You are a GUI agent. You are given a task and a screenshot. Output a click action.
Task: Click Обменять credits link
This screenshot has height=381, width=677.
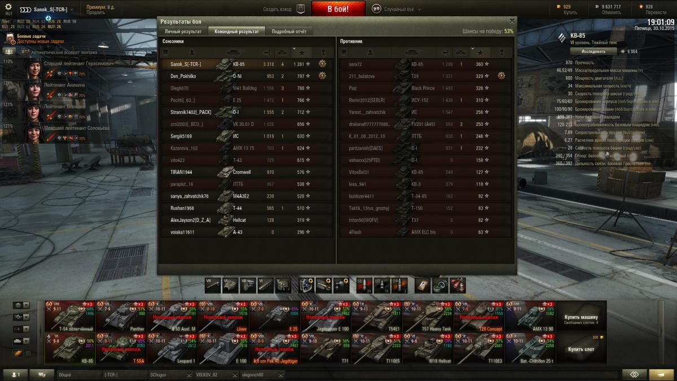point(611,12)
